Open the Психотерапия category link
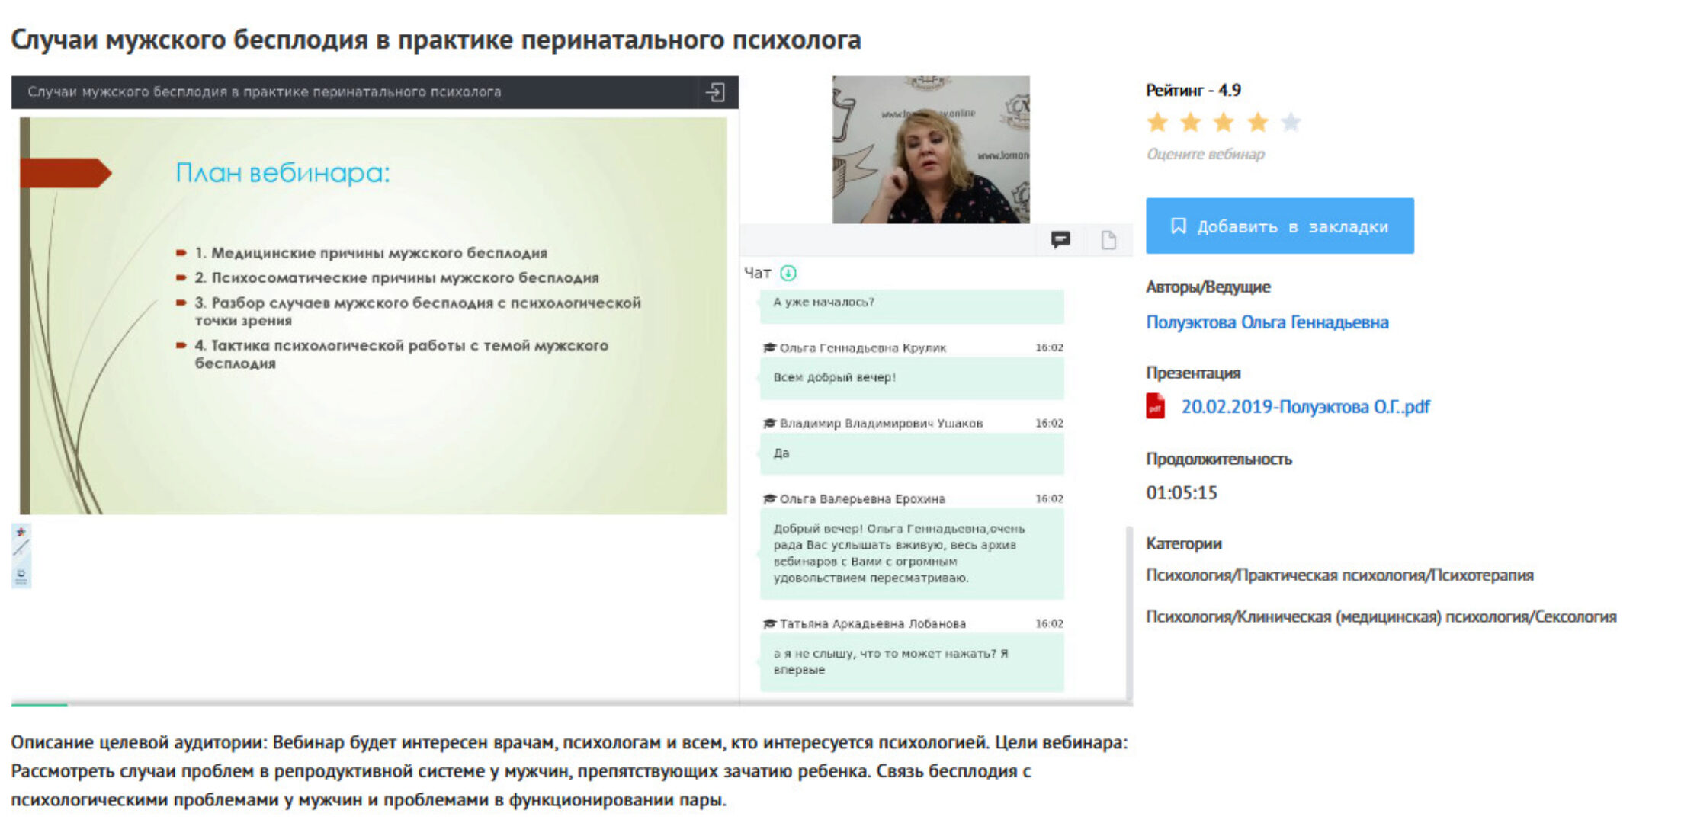This screenshot has height=823, width=1697. pyautogui.click(x=1341, y=575)
